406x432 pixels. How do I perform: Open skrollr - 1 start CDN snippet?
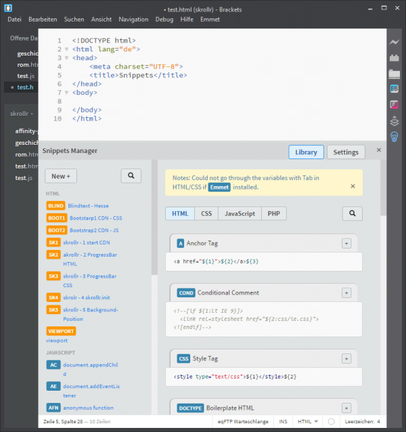pos(87,242)
